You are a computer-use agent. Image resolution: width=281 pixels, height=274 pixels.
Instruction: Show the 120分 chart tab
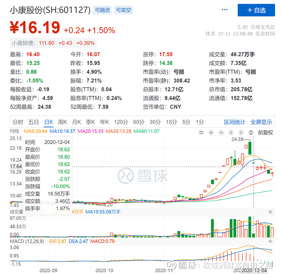pos(121,122)
